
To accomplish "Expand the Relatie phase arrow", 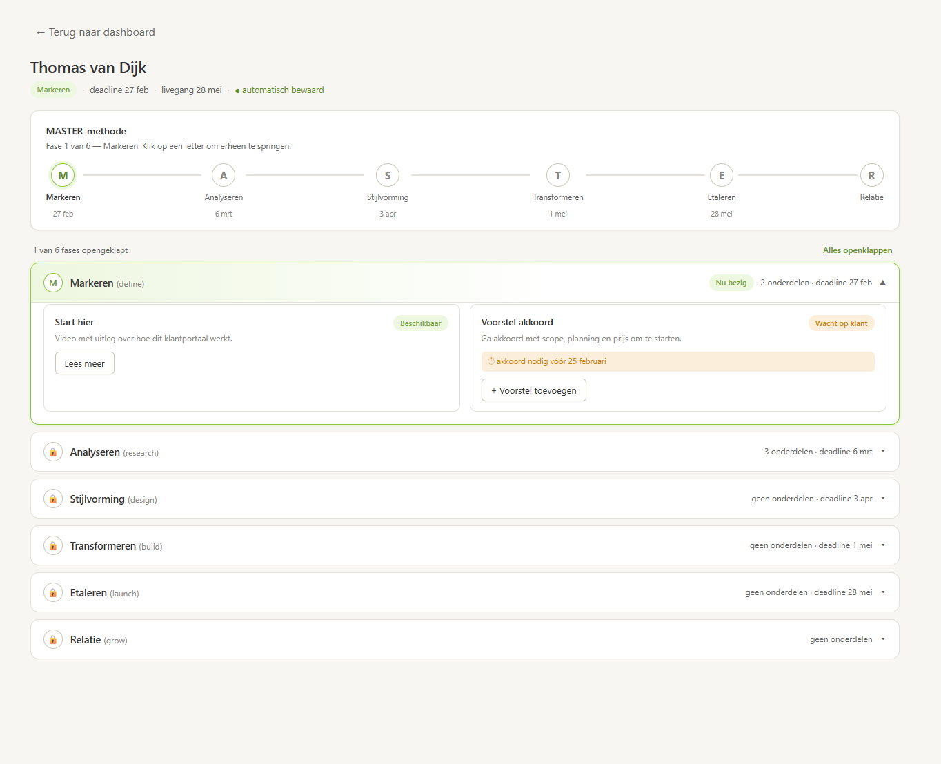I will coord(883,639).
